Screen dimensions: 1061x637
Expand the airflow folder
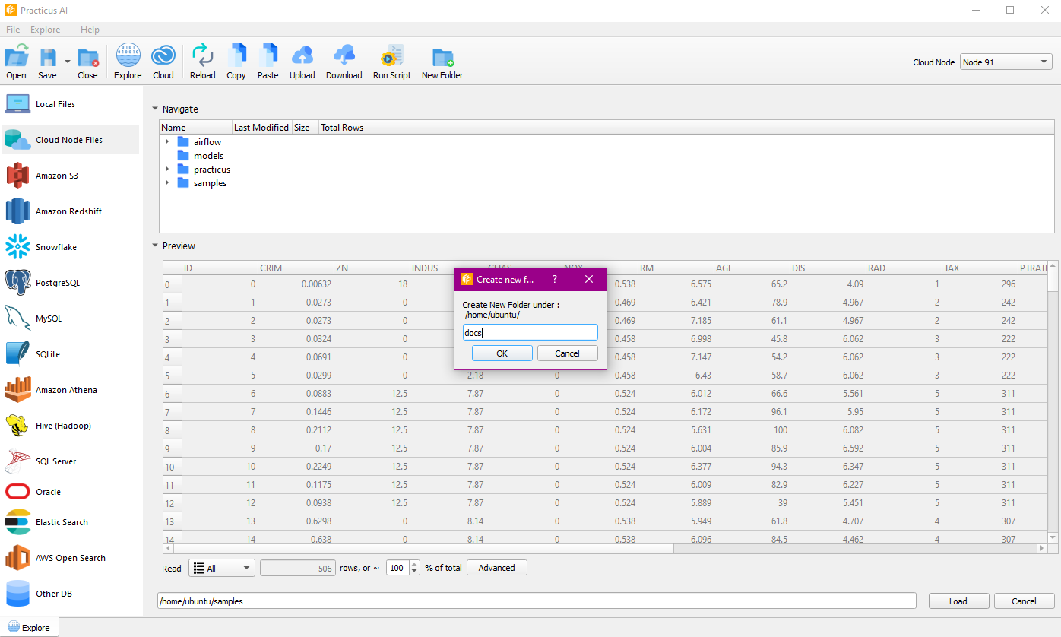pyautogui.click(x=166, y=142)
